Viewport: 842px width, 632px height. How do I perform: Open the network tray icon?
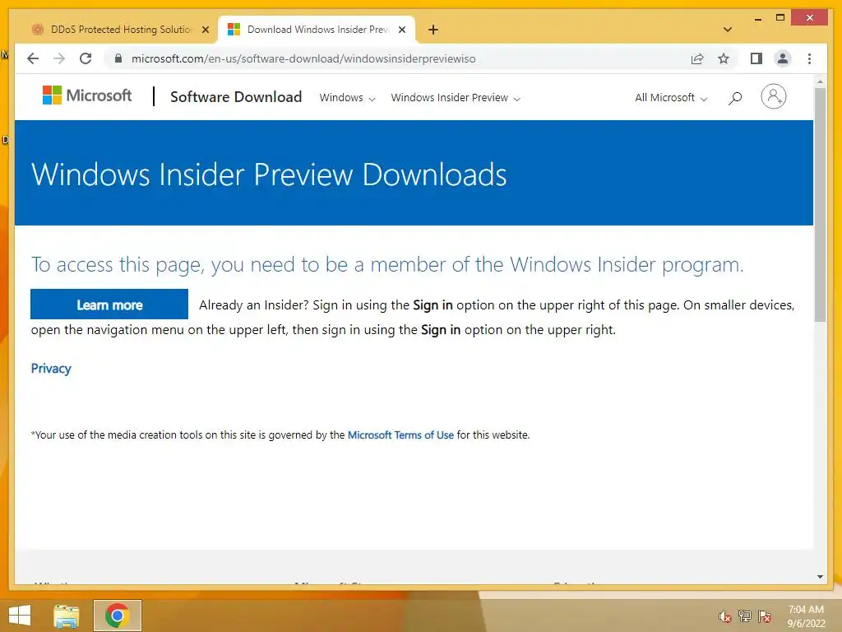(744, 616)
